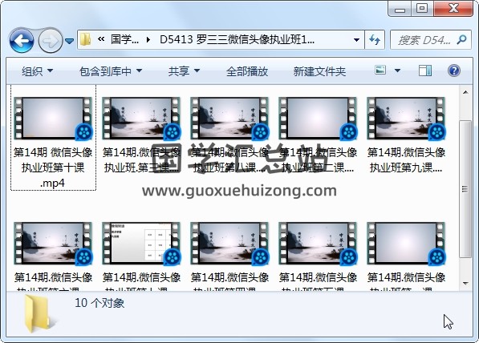This screenshot has height=343, width=479.
Task: Select the 第十课.mp4 video thumbnail
Action: point(53,119)
